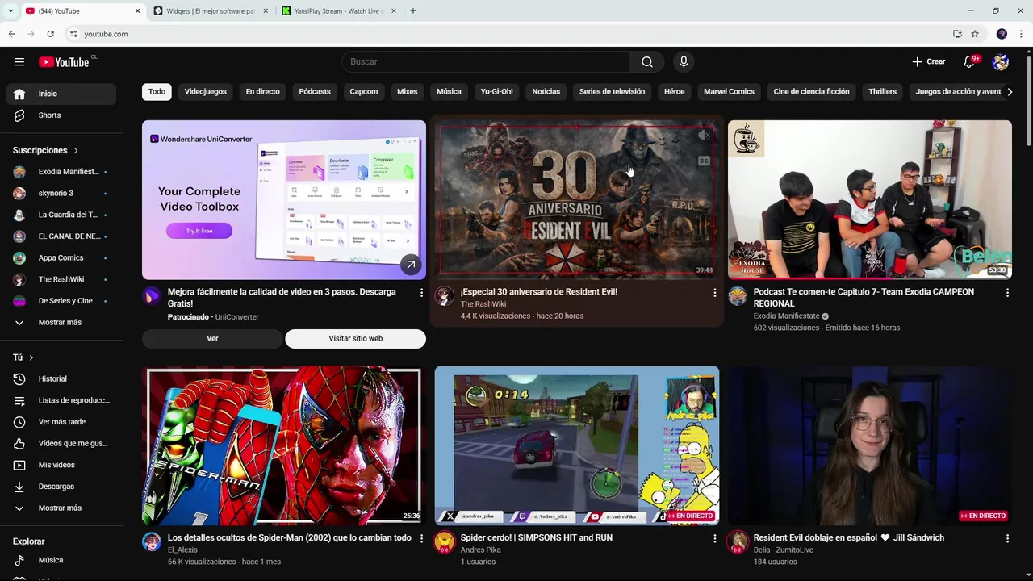Open the Suscripciones section chevron
Image resolution: width=1033 pixels, height=581 pixels.
(76, 151)
